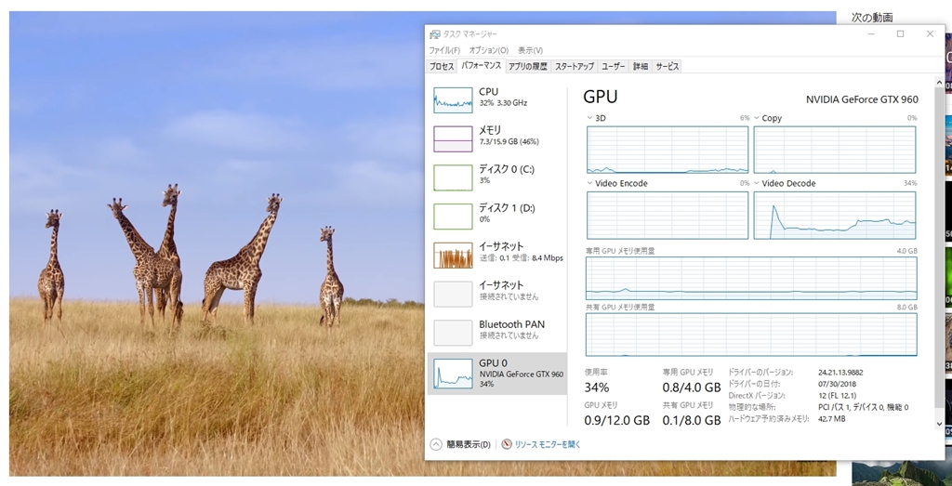Switch to the パフォーマンス tab
This screenshot has width=952, height=486.
[x=481, y=66]
